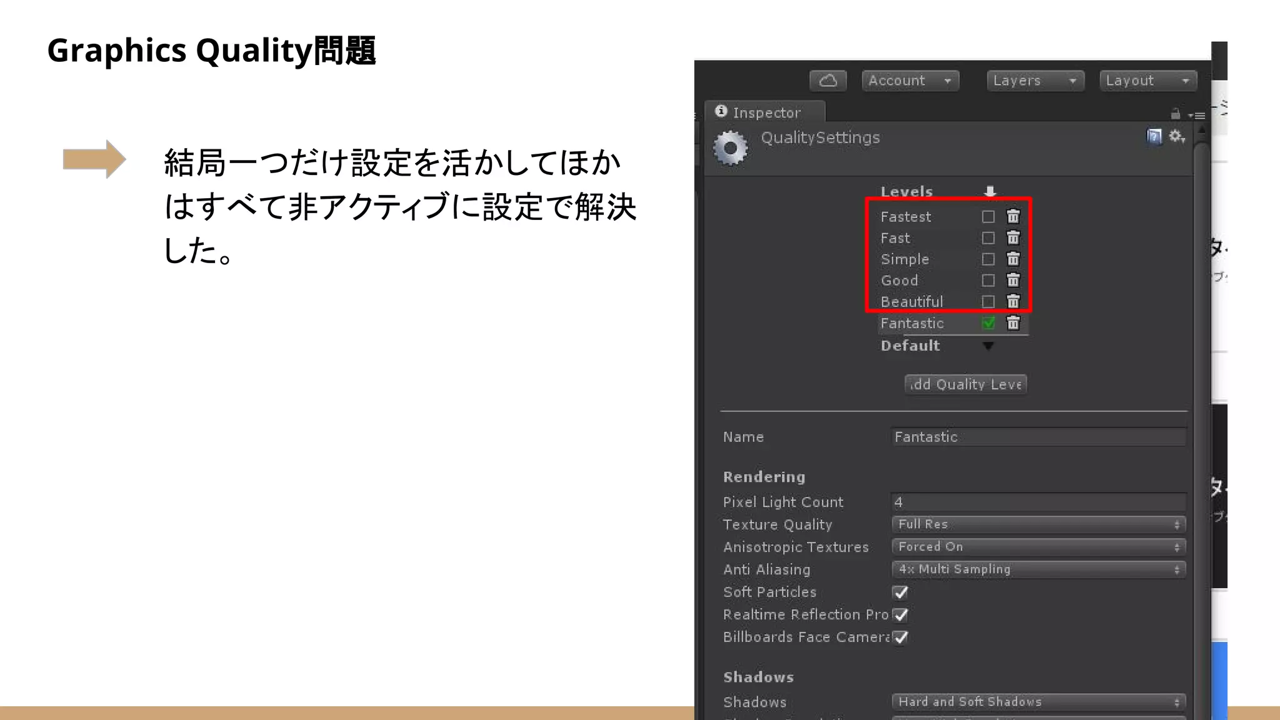Enable the Fast quality level checkbox

point(988,238)
